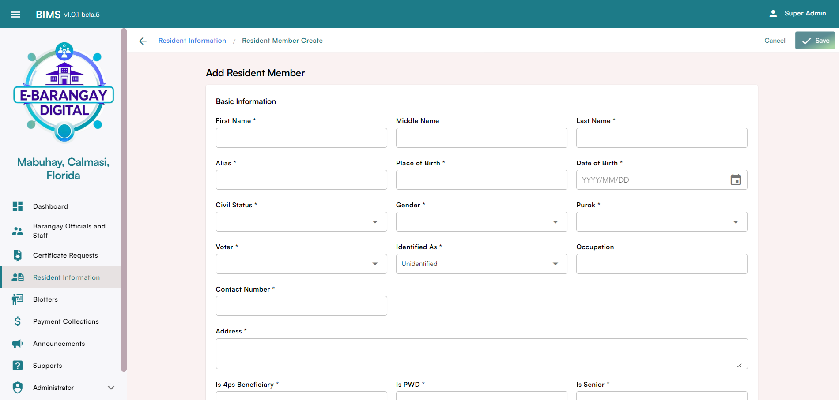Click the Address textarea resize handle
Viewport: 839px width, 400px height.
coord(740,365)
